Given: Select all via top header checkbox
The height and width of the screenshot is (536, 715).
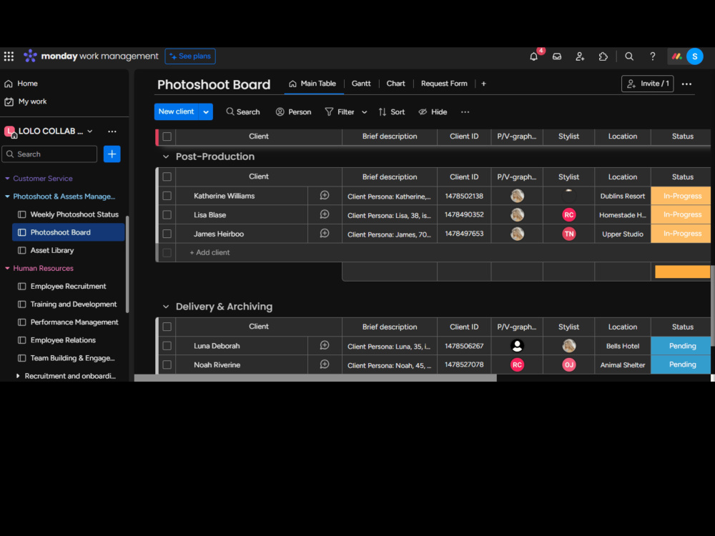Looking at the screenshot, I should (167, 137).
